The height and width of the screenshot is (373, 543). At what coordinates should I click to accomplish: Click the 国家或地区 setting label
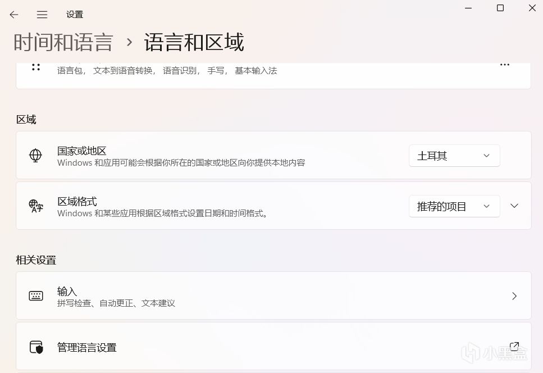pyautogui.click(x=82, y=151)
